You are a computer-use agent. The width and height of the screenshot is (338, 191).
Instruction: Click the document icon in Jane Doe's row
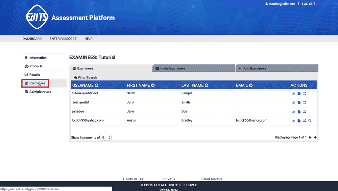(x=299, y=112)
